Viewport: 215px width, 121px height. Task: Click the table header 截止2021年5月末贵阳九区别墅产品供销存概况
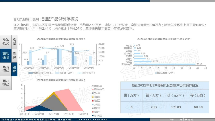(165, 86)
